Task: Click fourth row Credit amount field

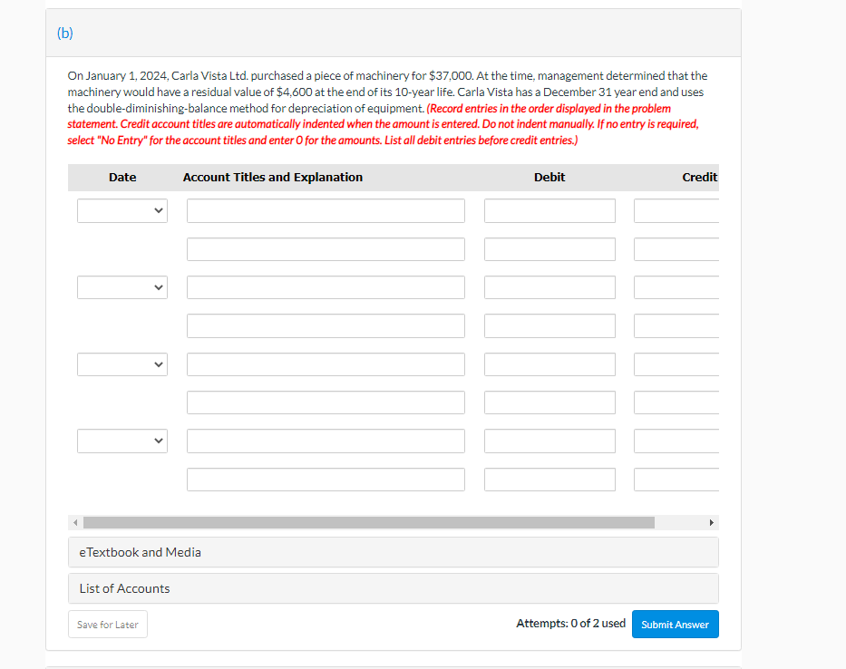Action: pyautogui.click(x=676, y=325)
